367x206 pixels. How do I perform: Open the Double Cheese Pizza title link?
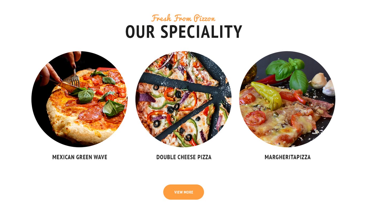coord(184,157)
